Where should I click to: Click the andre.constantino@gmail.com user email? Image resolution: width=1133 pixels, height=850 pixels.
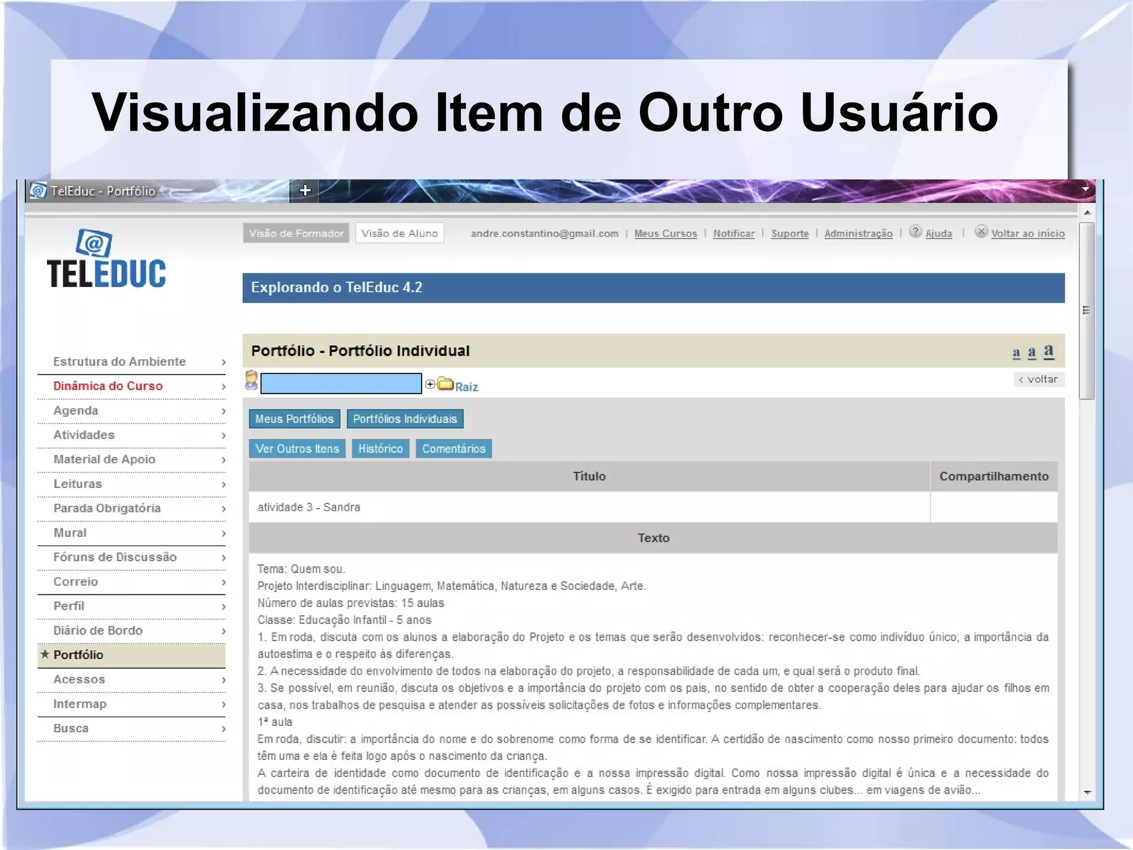544,234
